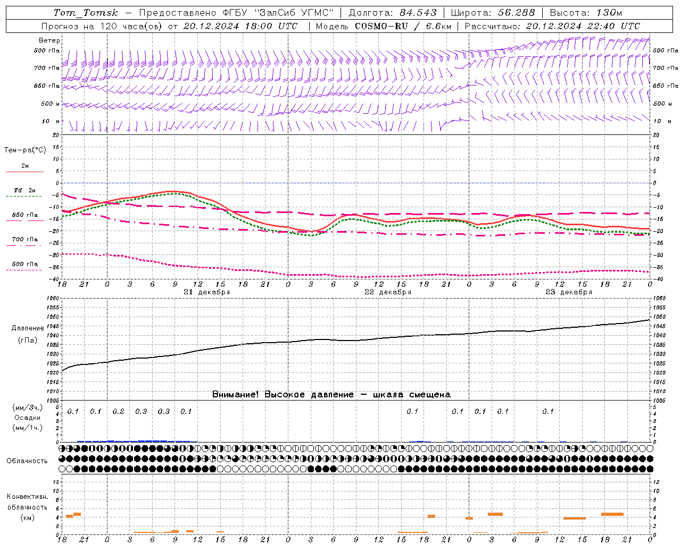Click the forecast header "Прогноз на 120 часа(ов)"

tap(103, 26)
